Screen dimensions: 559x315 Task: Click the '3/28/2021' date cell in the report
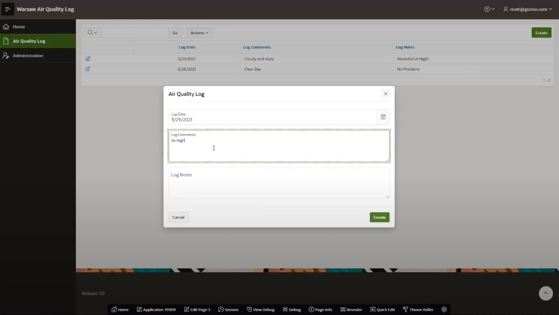coord(187,69)
